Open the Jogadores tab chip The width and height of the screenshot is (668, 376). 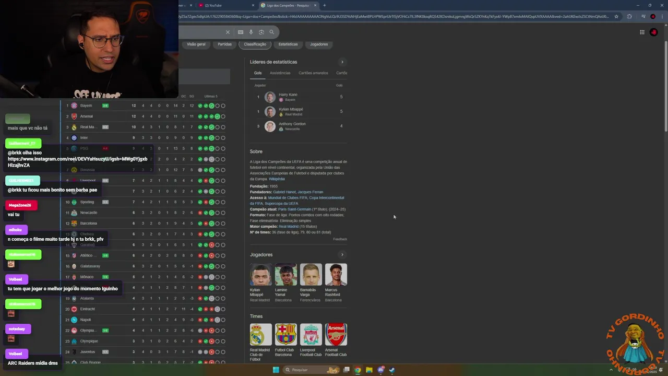[319, 44]
